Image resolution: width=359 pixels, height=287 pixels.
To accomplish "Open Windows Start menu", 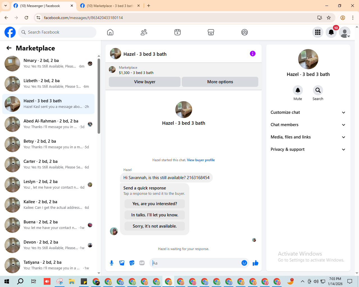I will (7, 281).
